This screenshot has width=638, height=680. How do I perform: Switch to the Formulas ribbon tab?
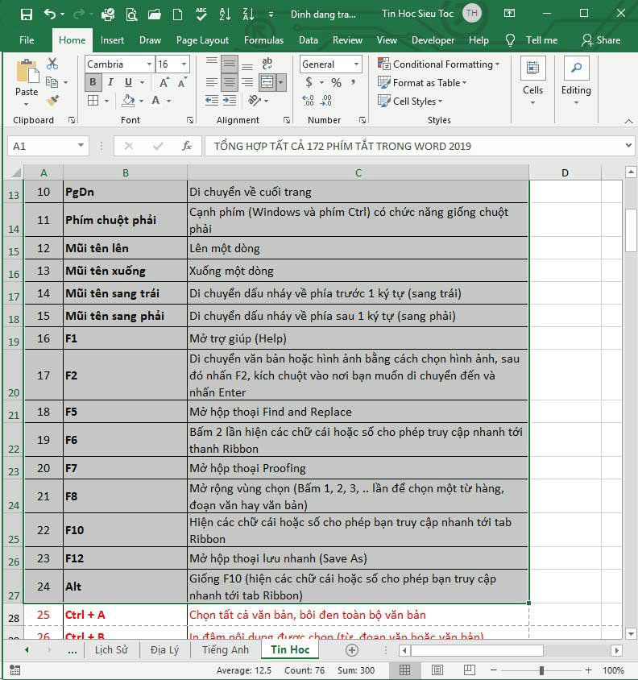tap(263, 40)
